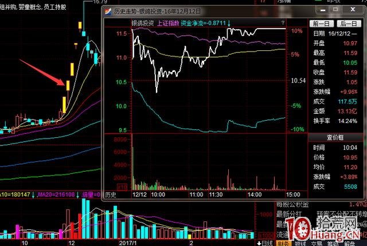Click the -10% right axis label
367x246 pixels.
tap(297, 129)
